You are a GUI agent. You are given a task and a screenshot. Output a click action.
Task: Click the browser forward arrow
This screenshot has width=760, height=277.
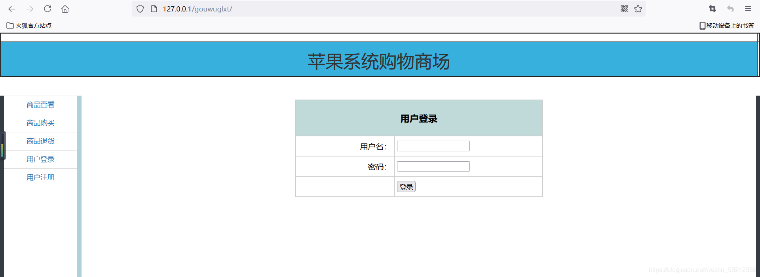tap(30, 9)
